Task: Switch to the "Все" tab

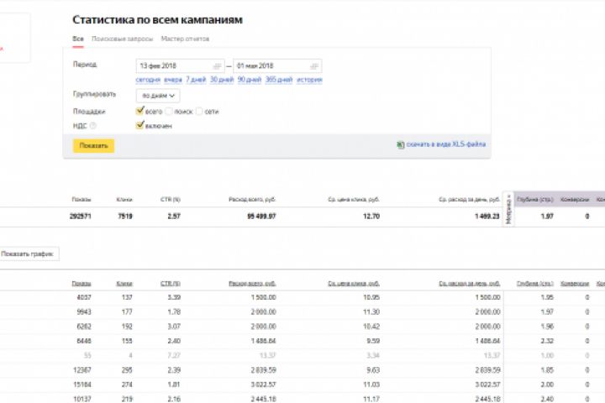Action: click(78, 39)
